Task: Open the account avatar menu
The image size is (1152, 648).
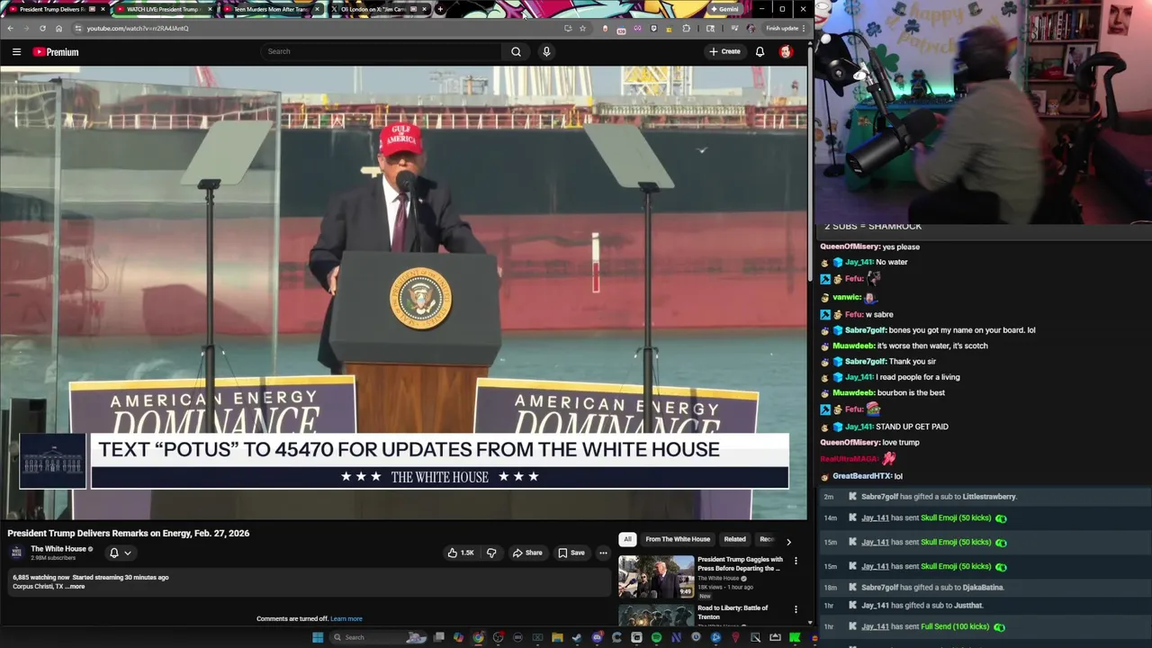Action: (x=786, y=51)
